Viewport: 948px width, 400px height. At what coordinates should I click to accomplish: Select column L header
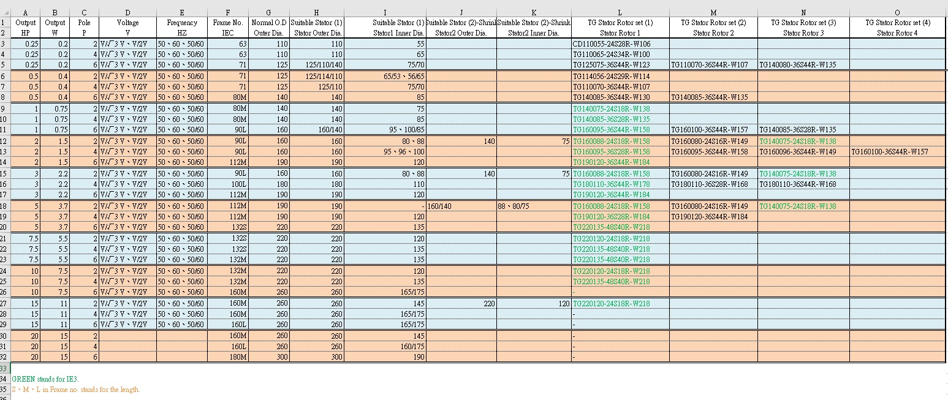tap(620, 12)
